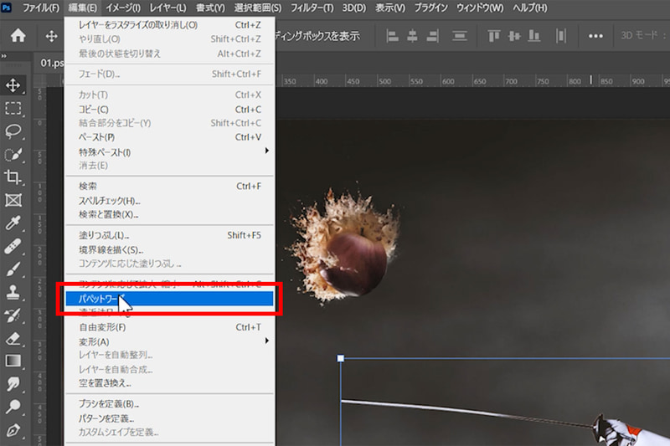Screen dimensions: 670x446
Task: Click Distribute horizontally icon
Action: click(x=561, y=36)
